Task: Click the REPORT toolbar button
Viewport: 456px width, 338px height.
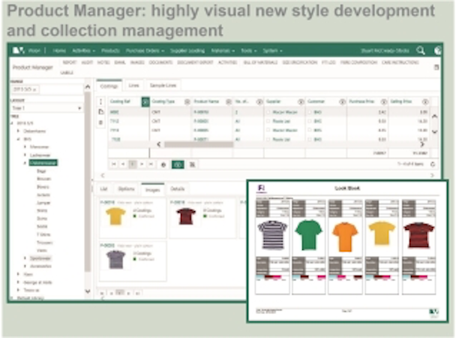Action: [x=70, y=62]
